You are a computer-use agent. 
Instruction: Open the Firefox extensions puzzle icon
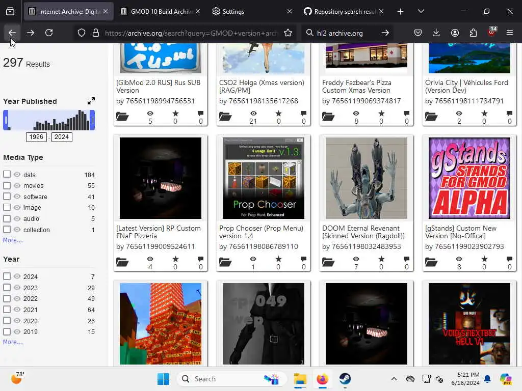(x=473, y=33)
